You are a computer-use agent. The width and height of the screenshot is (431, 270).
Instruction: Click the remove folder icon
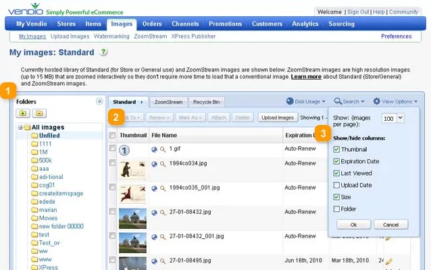click(x=39, y=113)
